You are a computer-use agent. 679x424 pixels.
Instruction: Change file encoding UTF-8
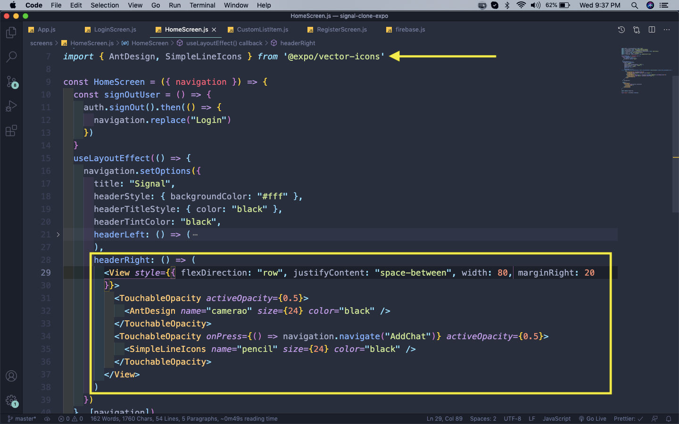point(513,419)
